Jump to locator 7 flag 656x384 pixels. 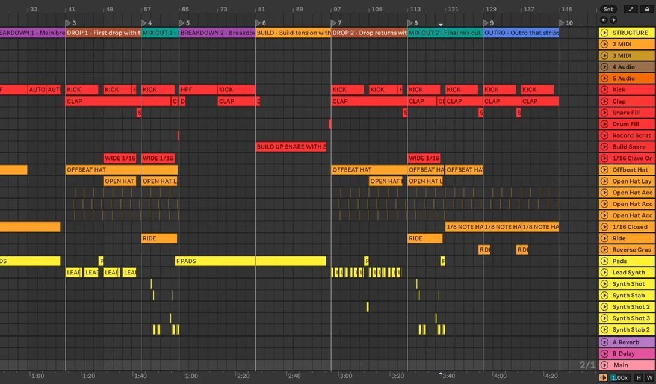[334, 23]
